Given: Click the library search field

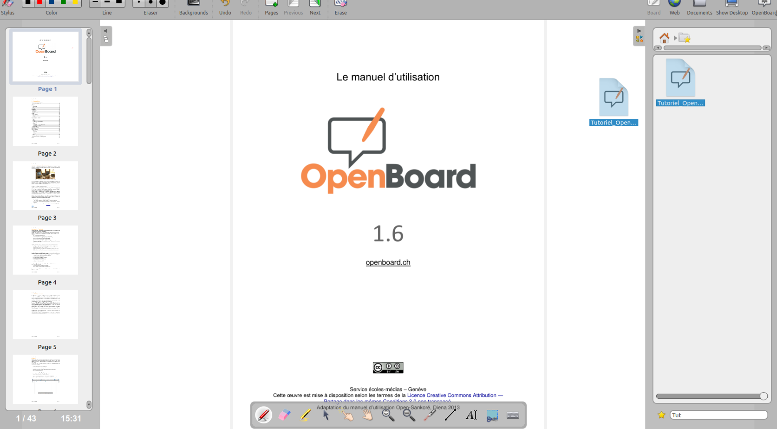Looking at the screenshot, I should tap(719, 415).
